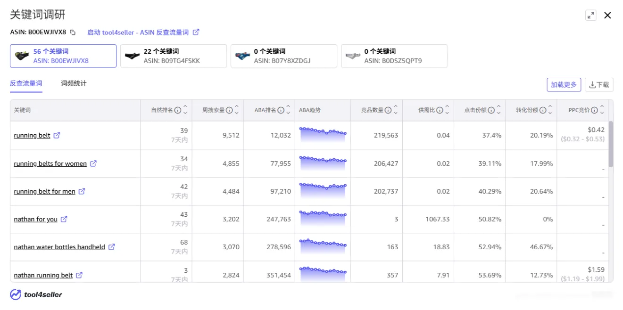Show info tooltip for 自然排名 column
This screenshot has height=310, width=623.
pyautogui.click(x=178, y=110)
